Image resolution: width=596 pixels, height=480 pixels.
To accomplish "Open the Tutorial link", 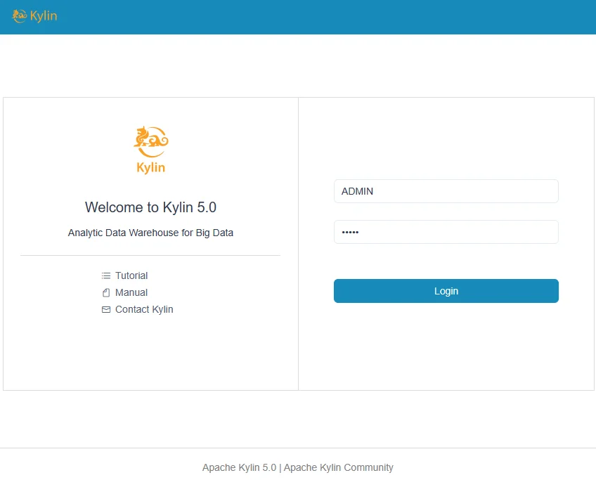I will [131, 276].
